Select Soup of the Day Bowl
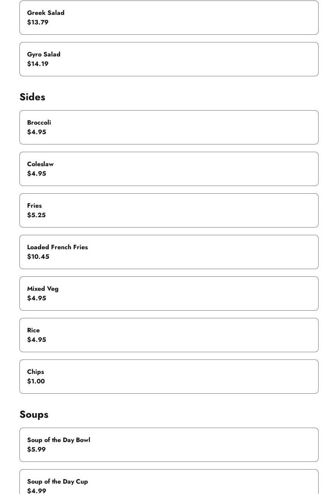 pyautogui.click(x=169, y=445)
